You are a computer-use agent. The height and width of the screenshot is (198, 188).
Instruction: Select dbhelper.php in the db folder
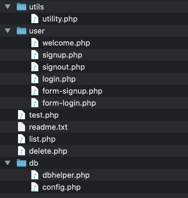[94, 175]
